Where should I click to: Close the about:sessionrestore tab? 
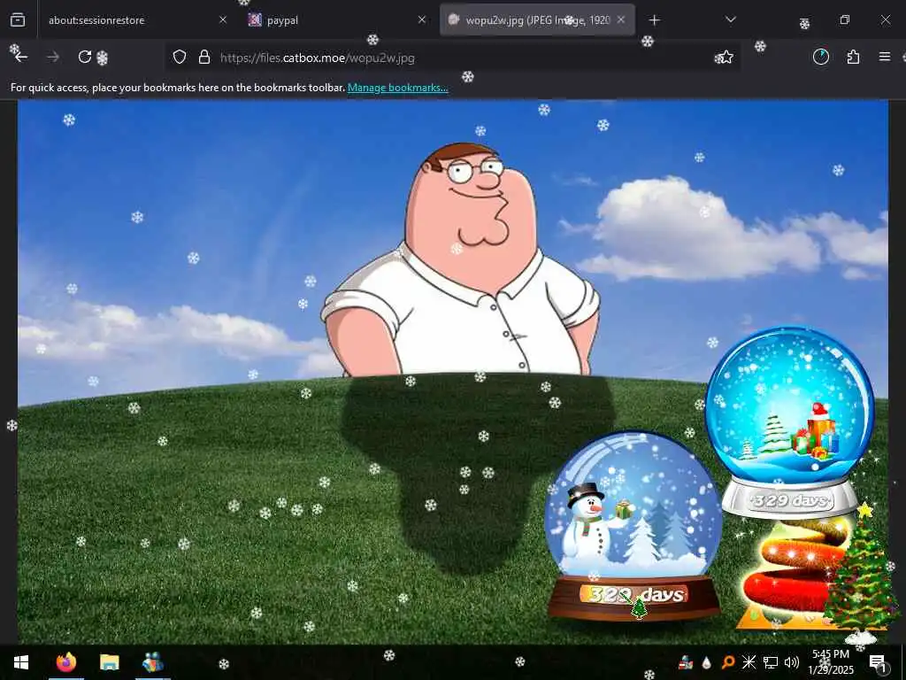(x=223, y=20)
